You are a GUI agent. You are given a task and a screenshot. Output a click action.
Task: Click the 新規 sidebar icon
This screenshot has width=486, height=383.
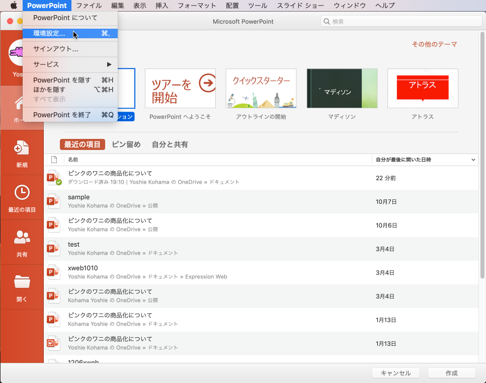[x=22, y=148]
